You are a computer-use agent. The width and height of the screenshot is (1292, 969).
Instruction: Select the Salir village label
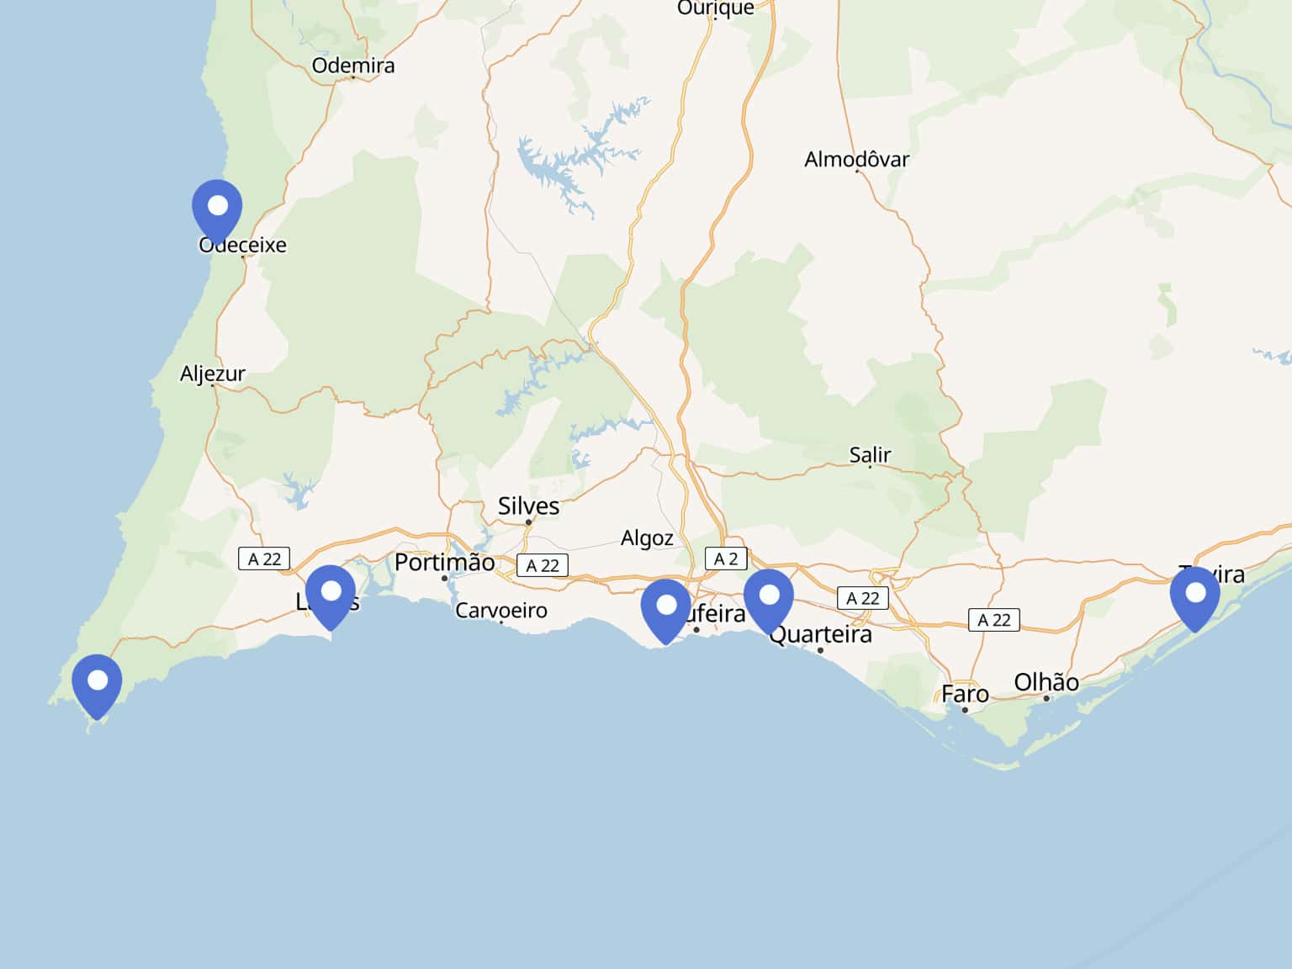tap(870, 454)
